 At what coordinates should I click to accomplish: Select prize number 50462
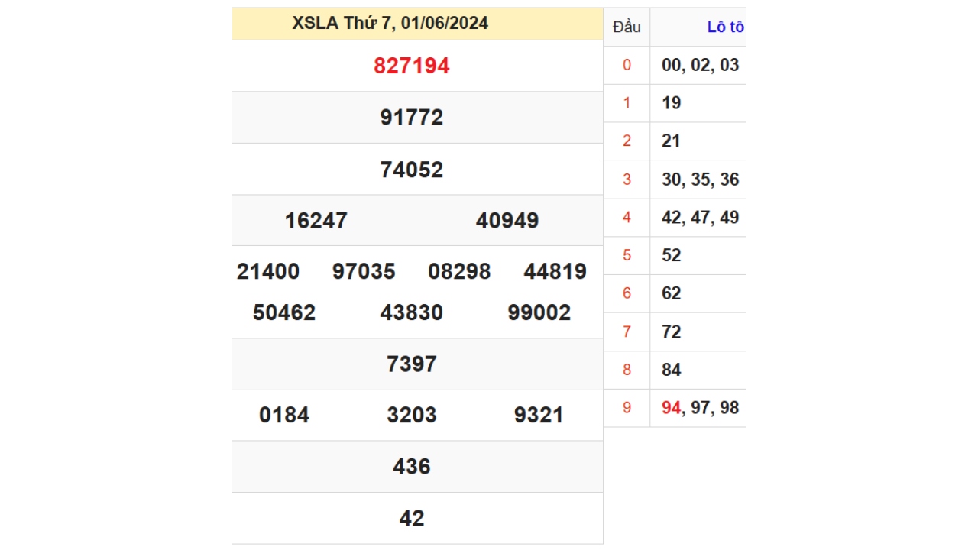pos(284,313)
